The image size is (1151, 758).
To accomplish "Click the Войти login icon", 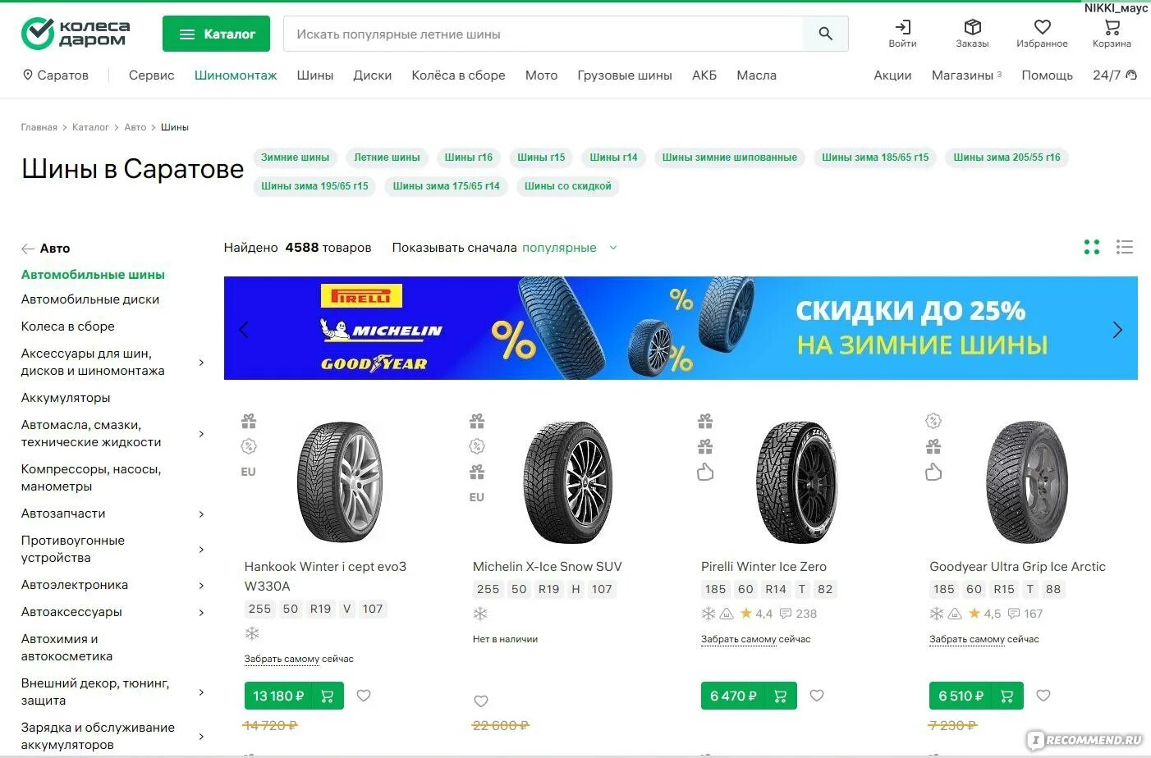I will [902, 27].
